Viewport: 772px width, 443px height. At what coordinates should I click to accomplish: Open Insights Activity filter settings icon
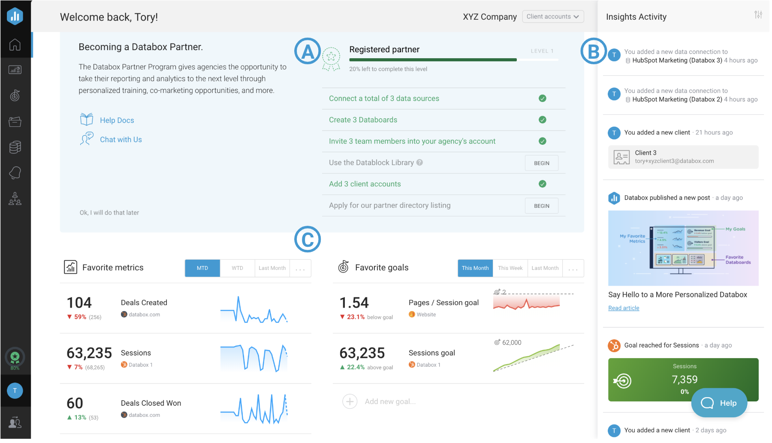(x=758, y=15)
